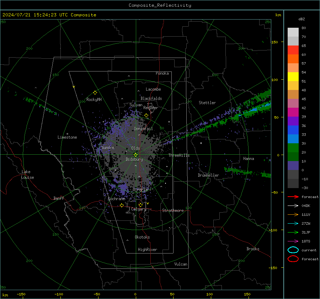Click the Hanna label
Screen dimensions: 320x299
click(249, 159)
